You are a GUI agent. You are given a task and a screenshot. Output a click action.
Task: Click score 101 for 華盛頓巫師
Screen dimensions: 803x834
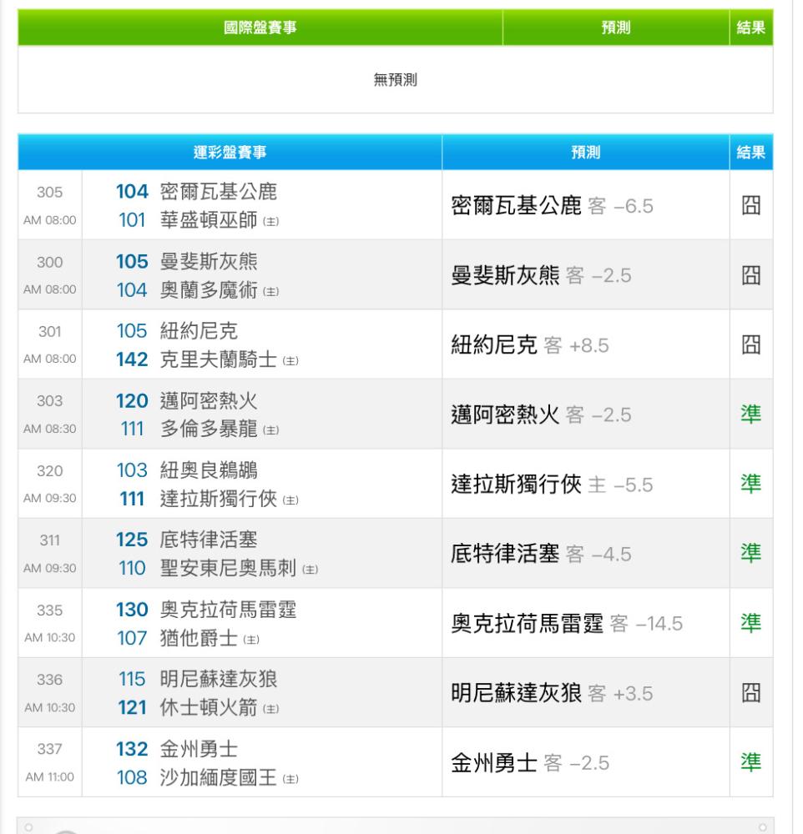click(x=132, y=220)
